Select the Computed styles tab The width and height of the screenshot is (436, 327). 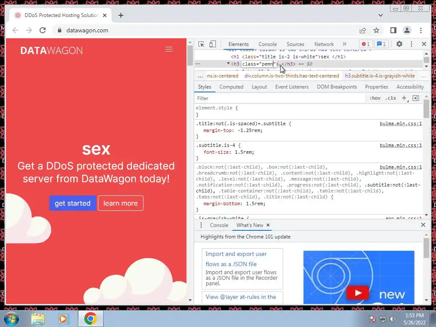231,87
